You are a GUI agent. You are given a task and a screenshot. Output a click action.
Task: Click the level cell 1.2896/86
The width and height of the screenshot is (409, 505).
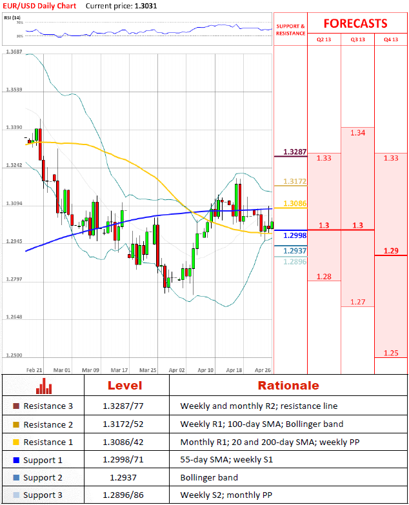tap(123, 495)
